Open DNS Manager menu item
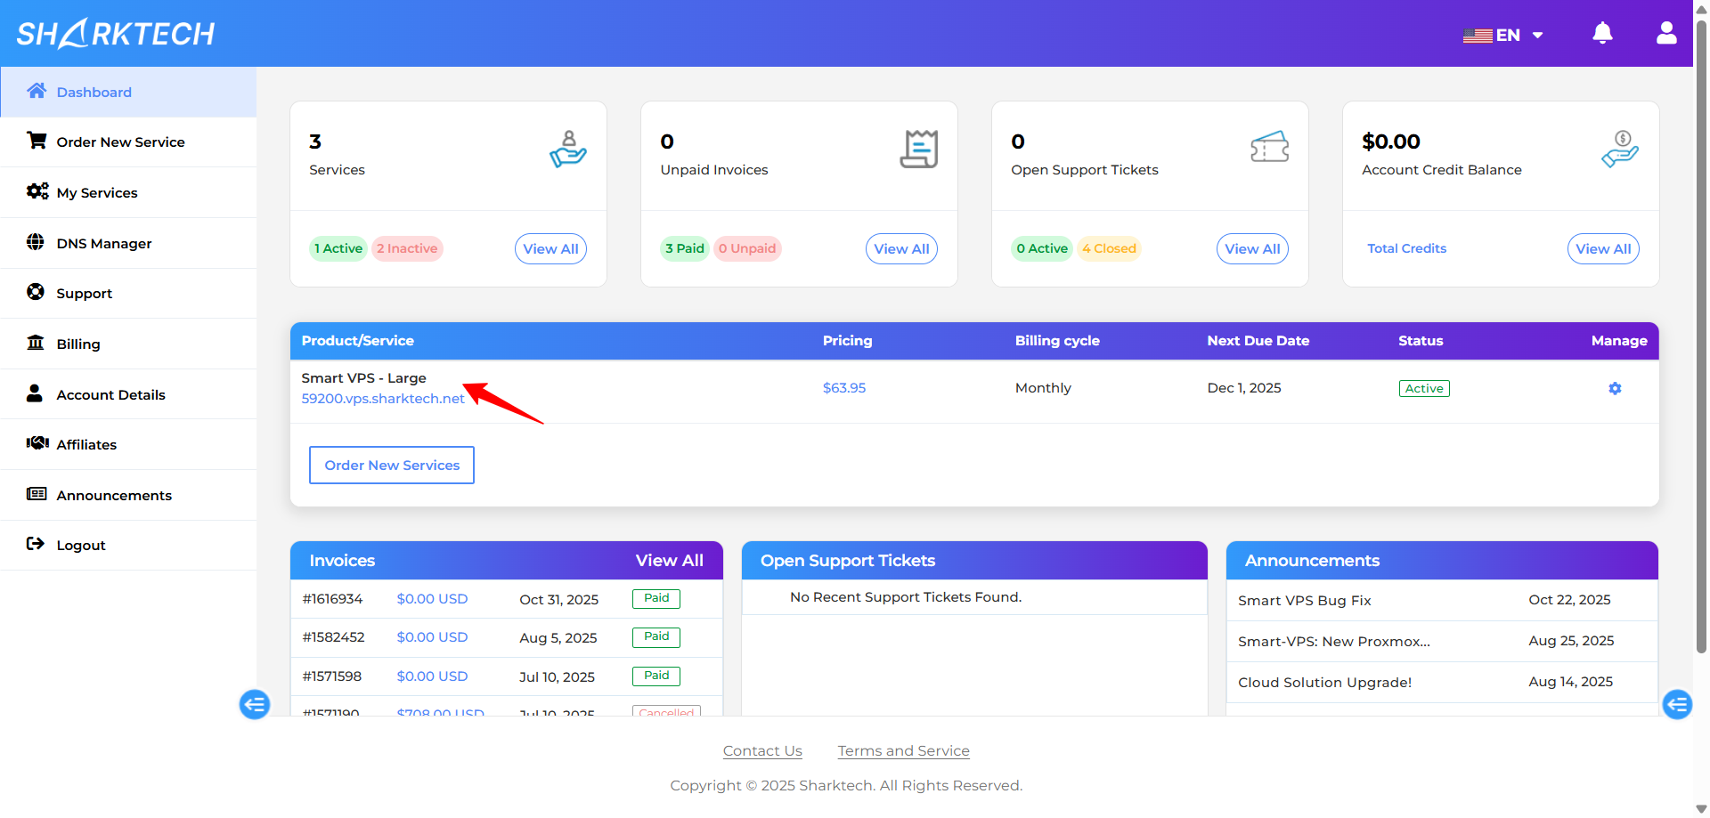Viewport: 1710px width, 818px height. tap(128, 244)
